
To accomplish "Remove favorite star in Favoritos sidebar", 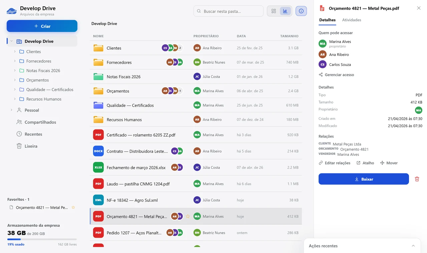I will pos(73,207).
